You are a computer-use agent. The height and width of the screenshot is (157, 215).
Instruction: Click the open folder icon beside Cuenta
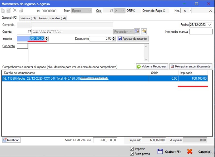(144, 32)
